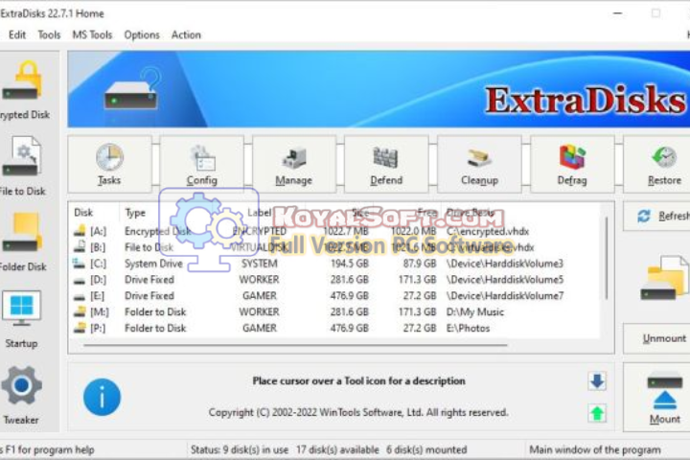Minimize the ExtraDisks window

(x=618, y=13)
